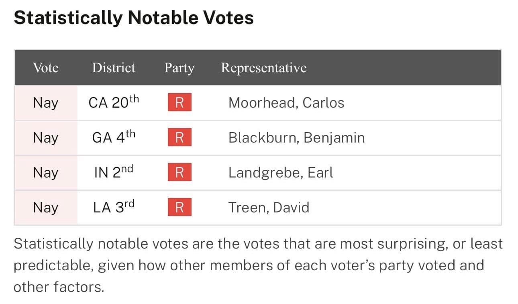This screenshot has width=518, height=304.
Task: Click the Representative column header
Action: click(x=263, y=67)
